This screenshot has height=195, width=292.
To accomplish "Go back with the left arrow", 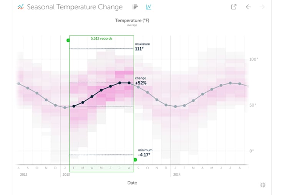I will tap(248, 7).
